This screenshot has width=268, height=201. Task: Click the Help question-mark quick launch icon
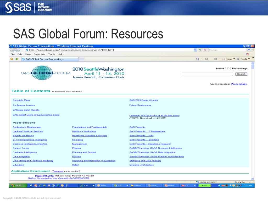tap(53, 186)
